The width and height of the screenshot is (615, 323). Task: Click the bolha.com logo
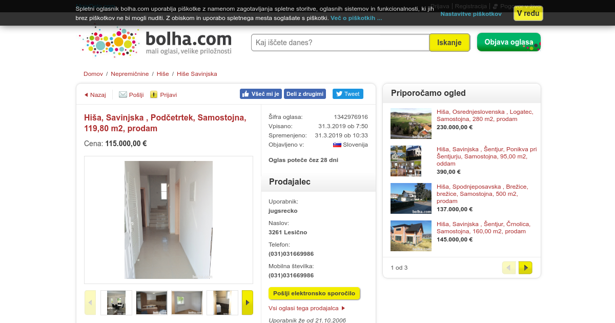pos(156,42)
